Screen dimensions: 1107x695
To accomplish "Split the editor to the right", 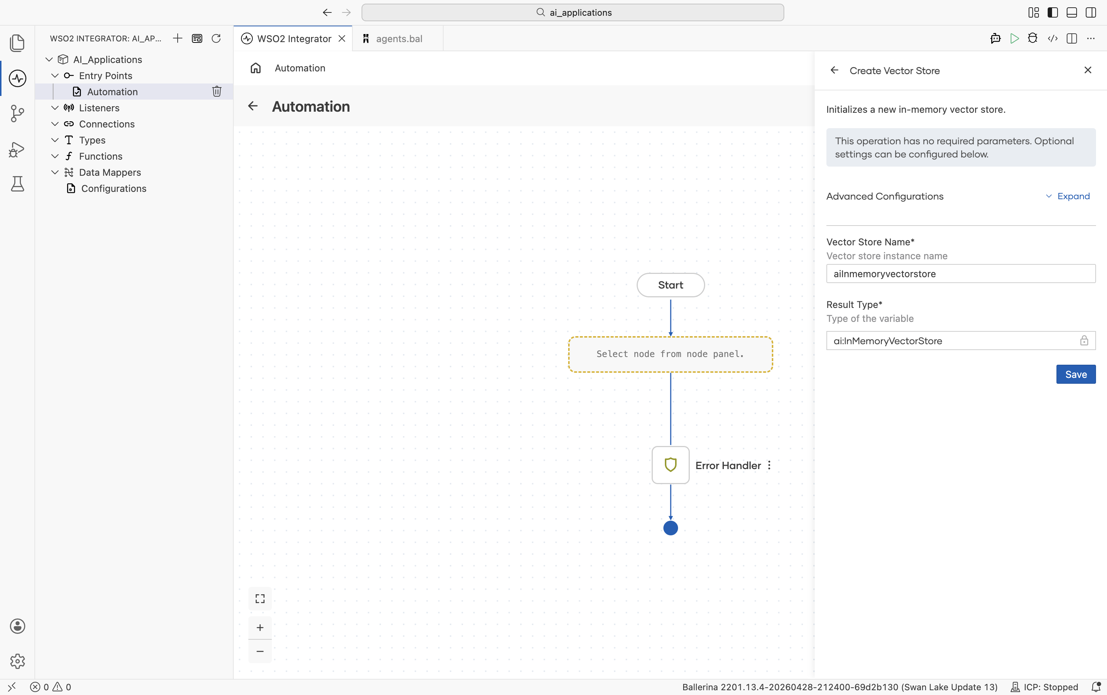I will (1071, 38).
